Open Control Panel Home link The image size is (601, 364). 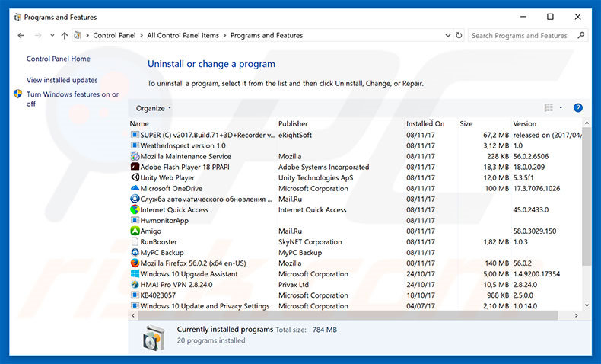59,59
